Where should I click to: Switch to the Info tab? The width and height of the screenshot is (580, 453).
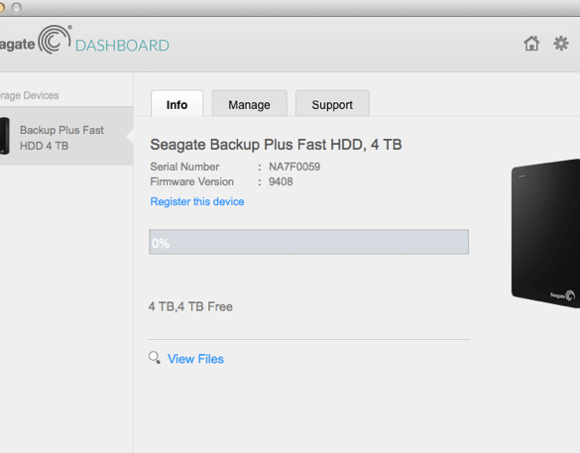[x=176, y=103]
